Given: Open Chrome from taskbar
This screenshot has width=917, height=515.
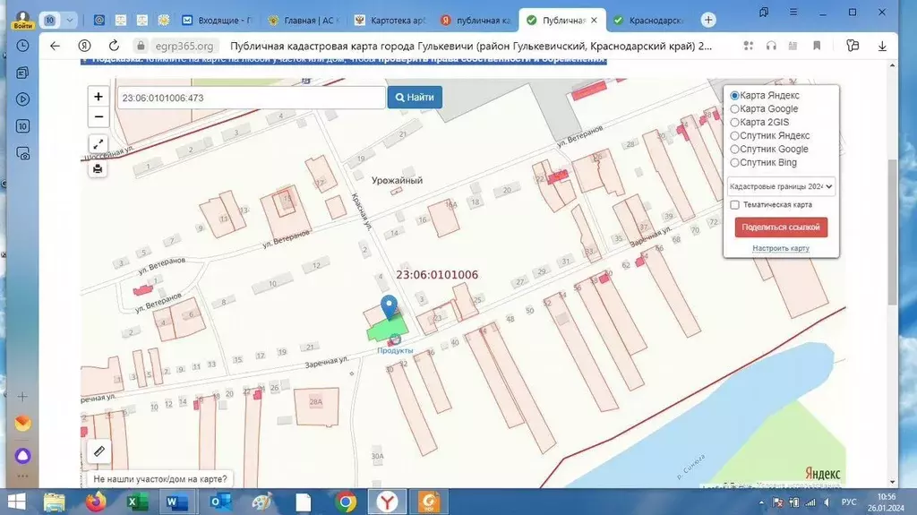Looking at the screenshot, I should [346, 502].
